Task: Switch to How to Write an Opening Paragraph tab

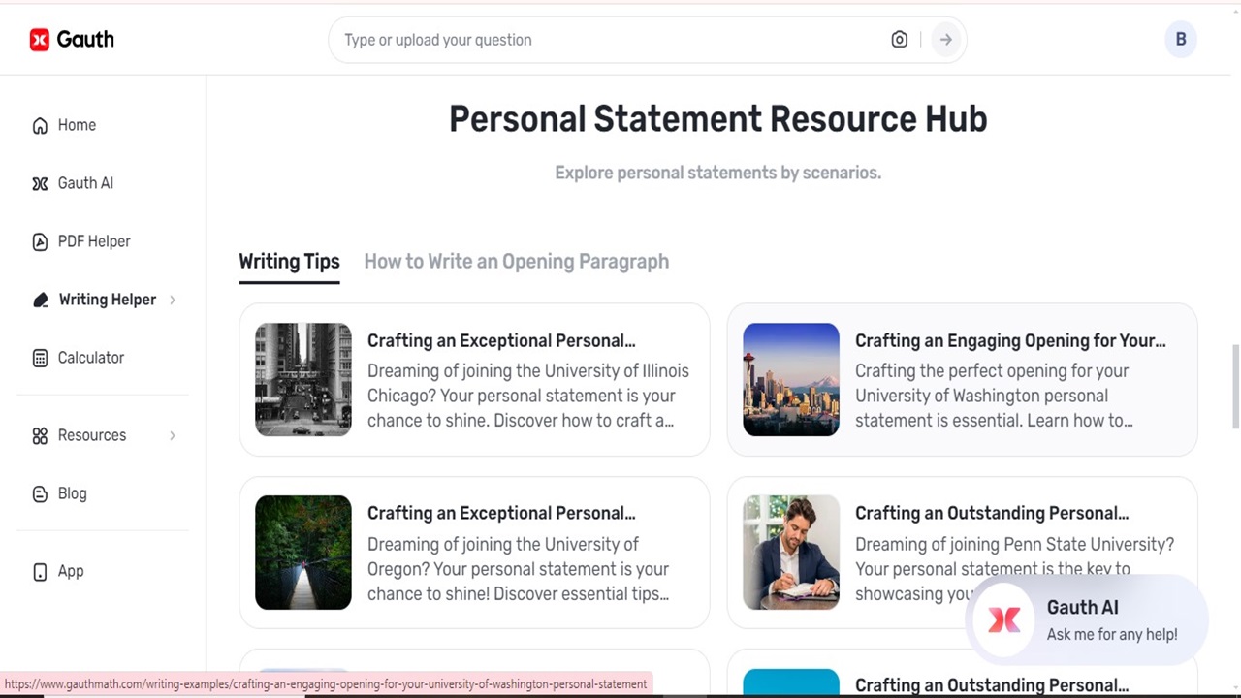Action: (x=516, y=261)
